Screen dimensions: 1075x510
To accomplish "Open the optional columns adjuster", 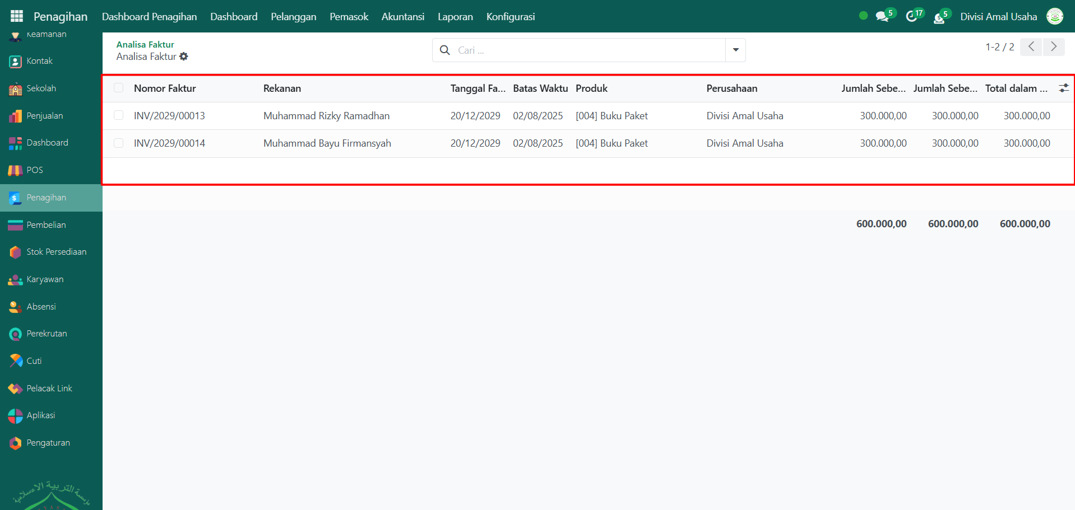I will tap(1063, 88).
